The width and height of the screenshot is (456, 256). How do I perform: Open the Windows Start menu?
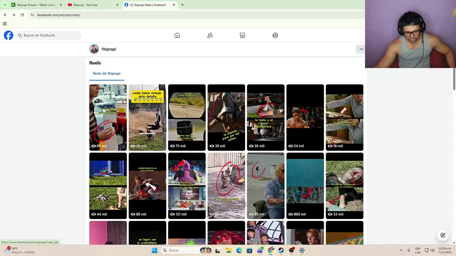tap(154, 250)
